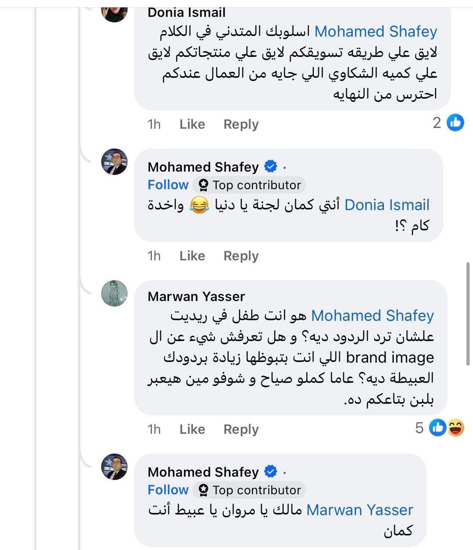Image resolution: width=473 pixels, height=550 pixels.
Task: Like Marwan Yasser's comment
Action: [192, 429]
